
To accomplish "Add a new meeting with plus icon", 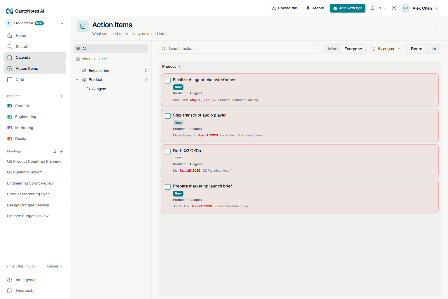I will pos(62,152).
